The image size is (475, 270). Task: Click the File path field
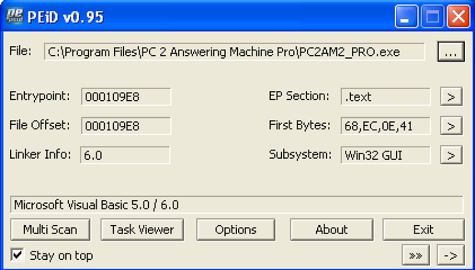(x=234, y=52)
